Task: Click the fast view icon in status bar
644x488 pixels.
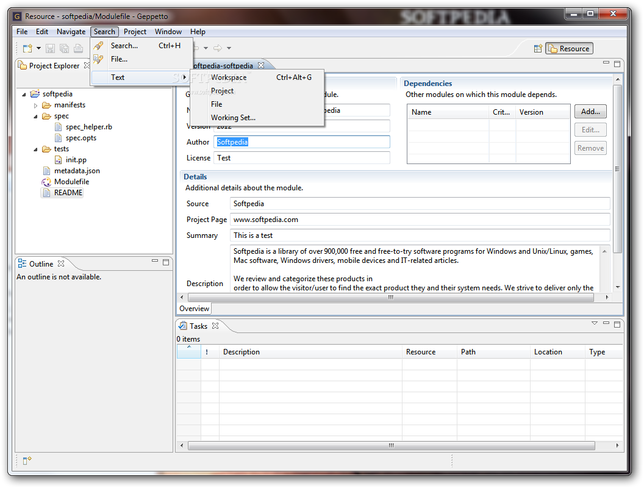Action: click(x=27, y=461)
